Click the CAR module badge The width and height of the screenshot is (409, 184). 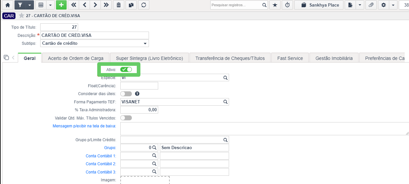9,15
